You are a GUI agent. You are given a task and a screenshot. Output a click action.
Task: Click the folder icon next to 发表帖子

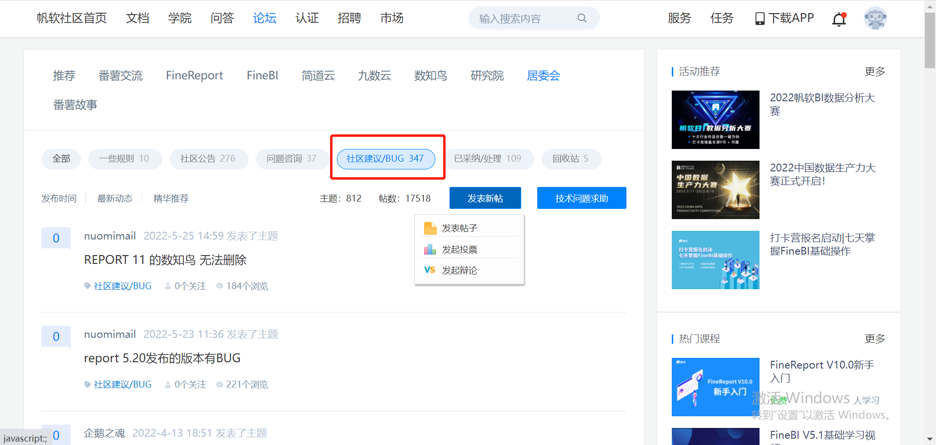click(430, 228)
